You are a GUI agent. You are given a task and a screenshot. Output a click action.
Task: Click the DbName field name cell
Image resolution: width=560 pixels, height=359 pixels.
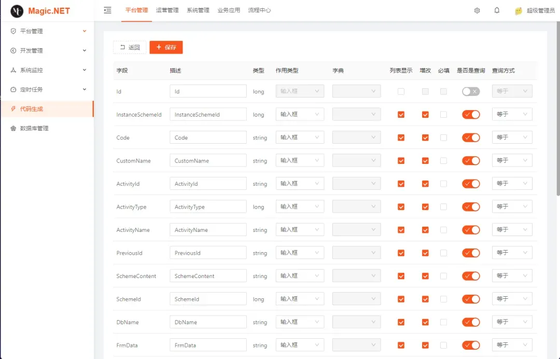coord(128,322)
